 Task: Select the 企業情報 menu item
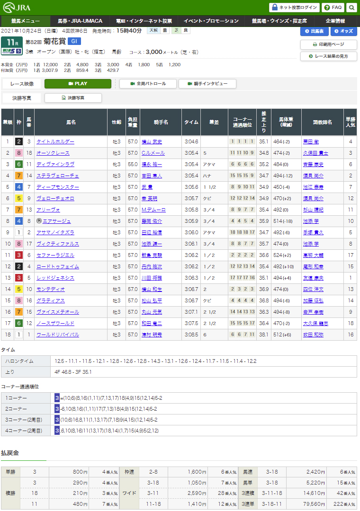coord(335,21)
